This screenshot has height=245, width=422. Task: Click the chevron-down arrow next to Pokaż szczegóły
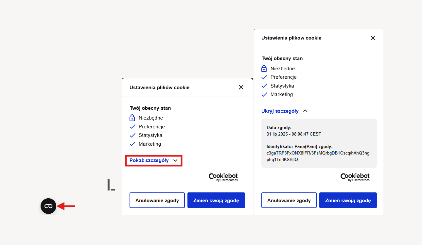pyautogui.click(x=175, y=160)
